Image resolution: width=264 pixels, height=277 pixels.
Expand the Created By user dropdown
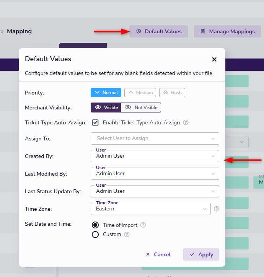pos(155,156)
